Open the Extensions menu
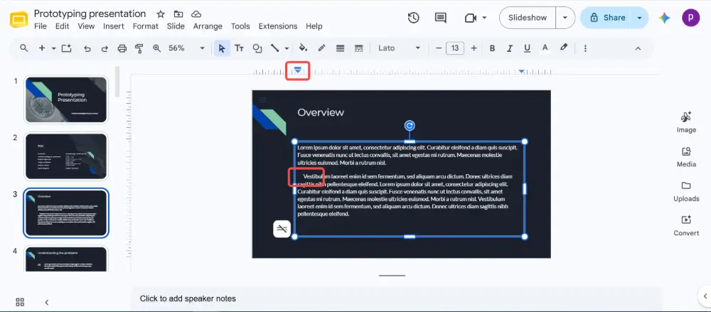711x312 pixels. 278,26
